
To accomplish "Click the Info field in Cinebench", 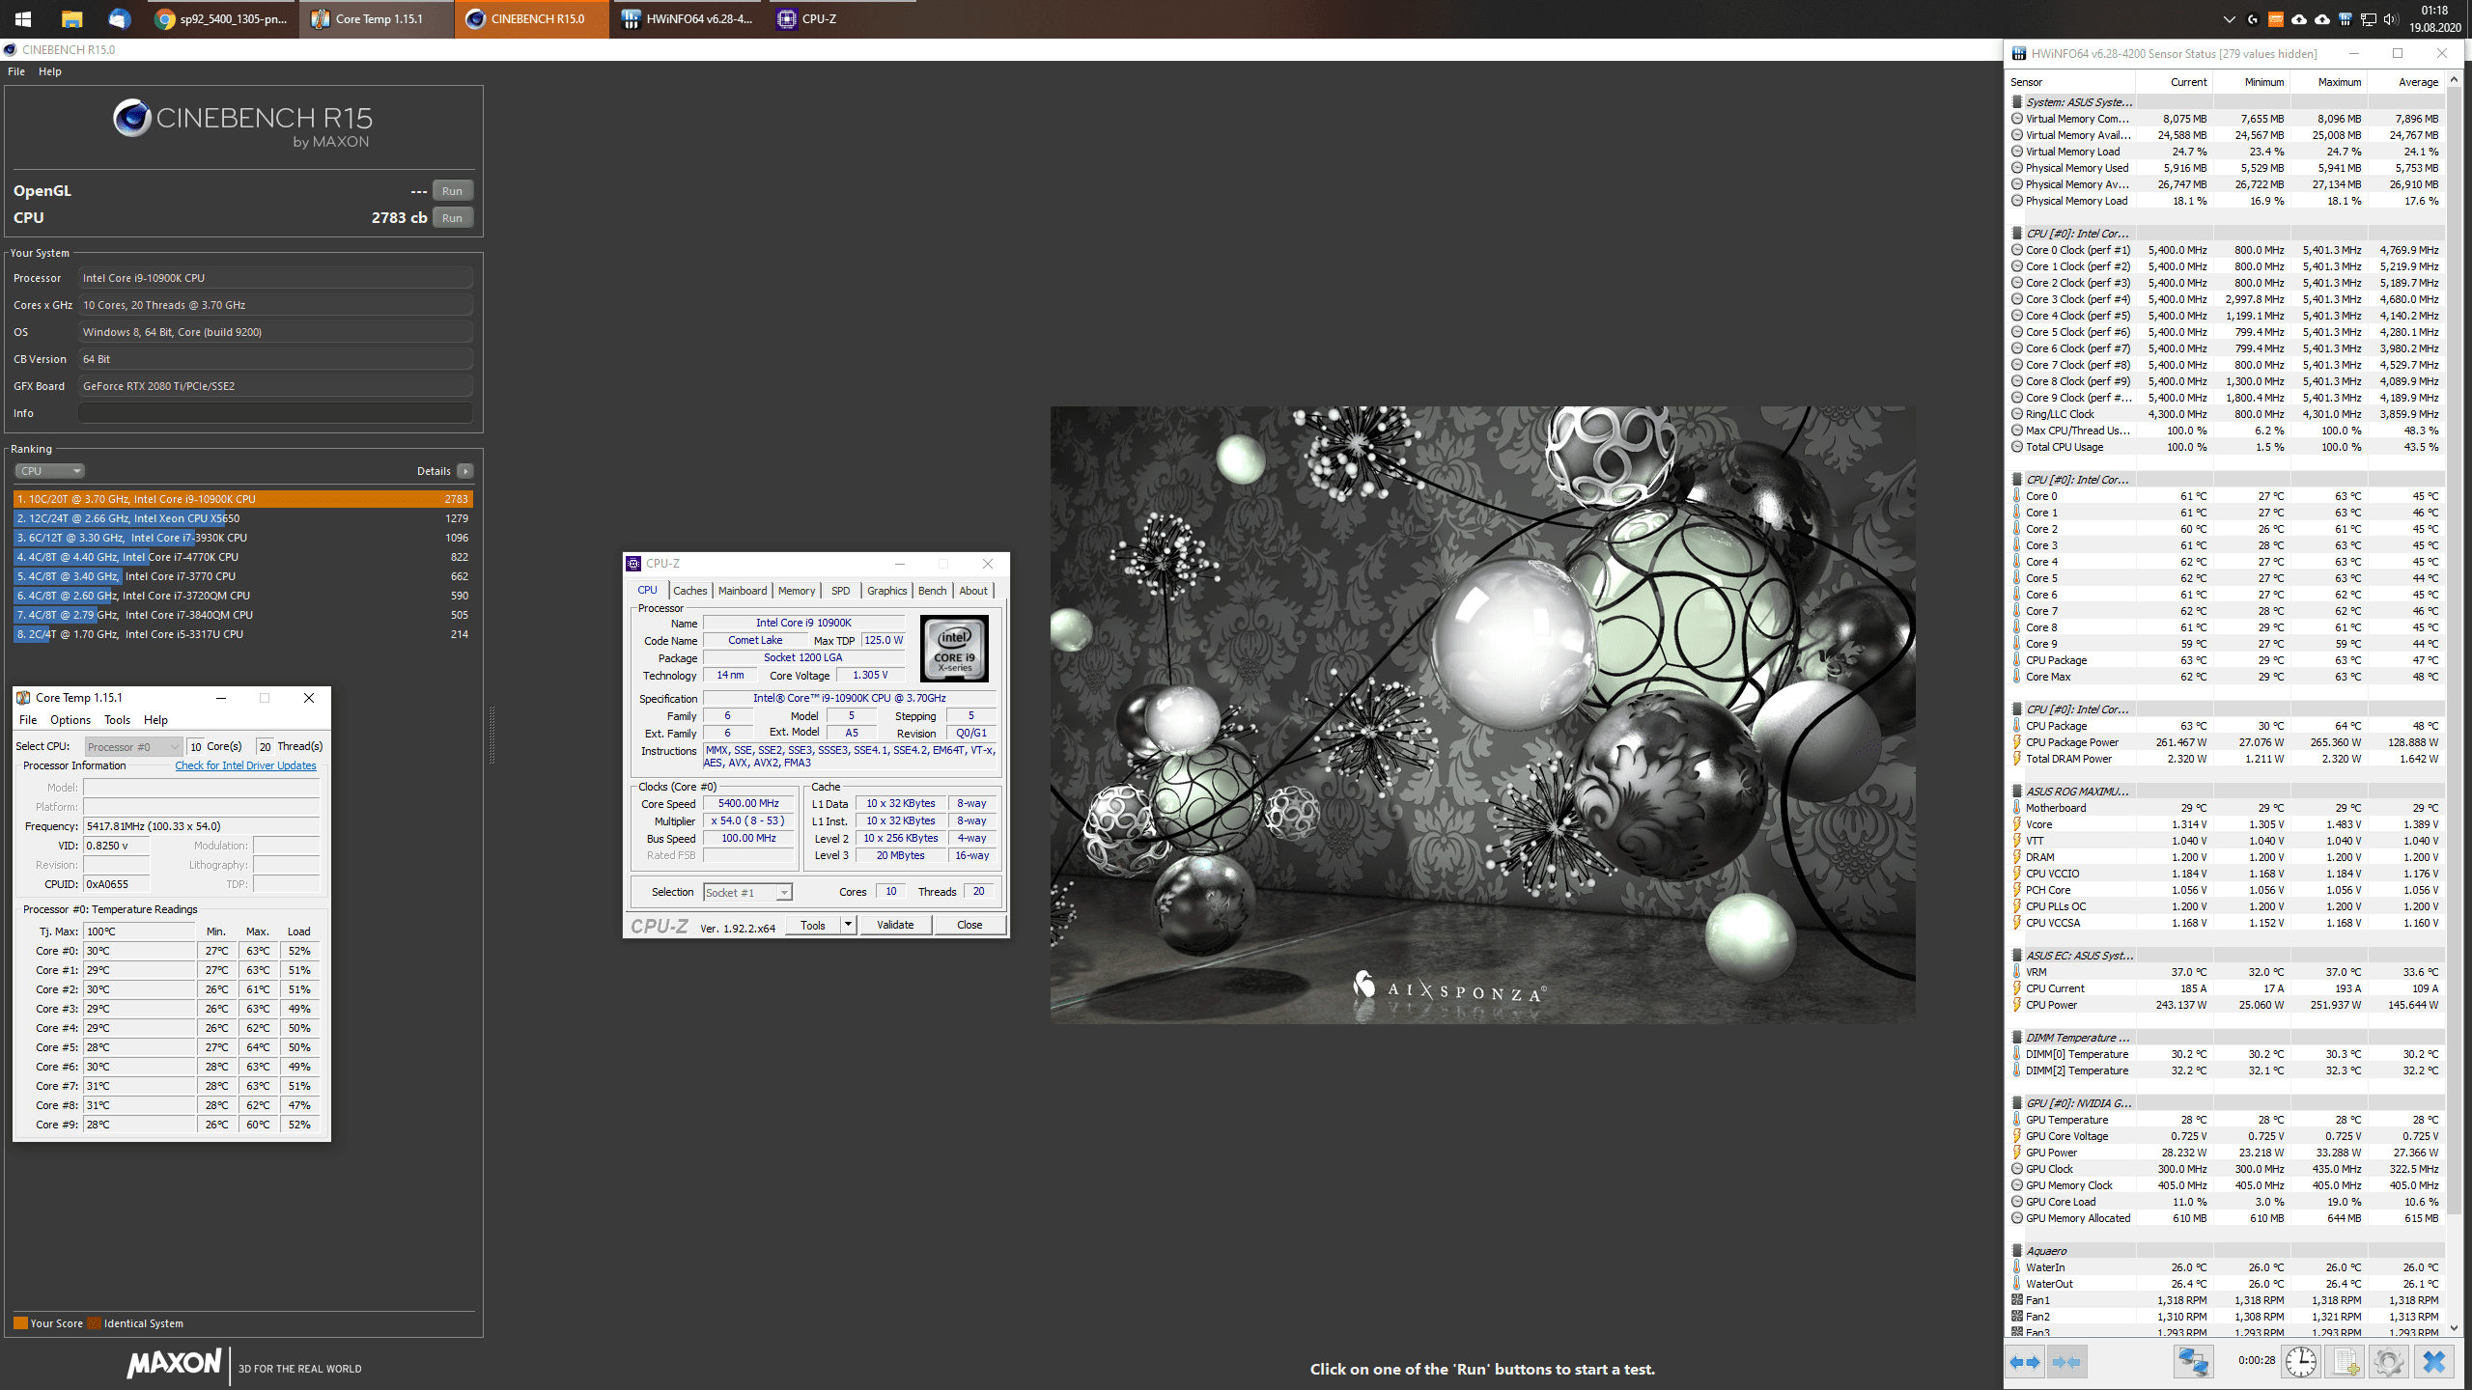I will [x=275, y=413].
